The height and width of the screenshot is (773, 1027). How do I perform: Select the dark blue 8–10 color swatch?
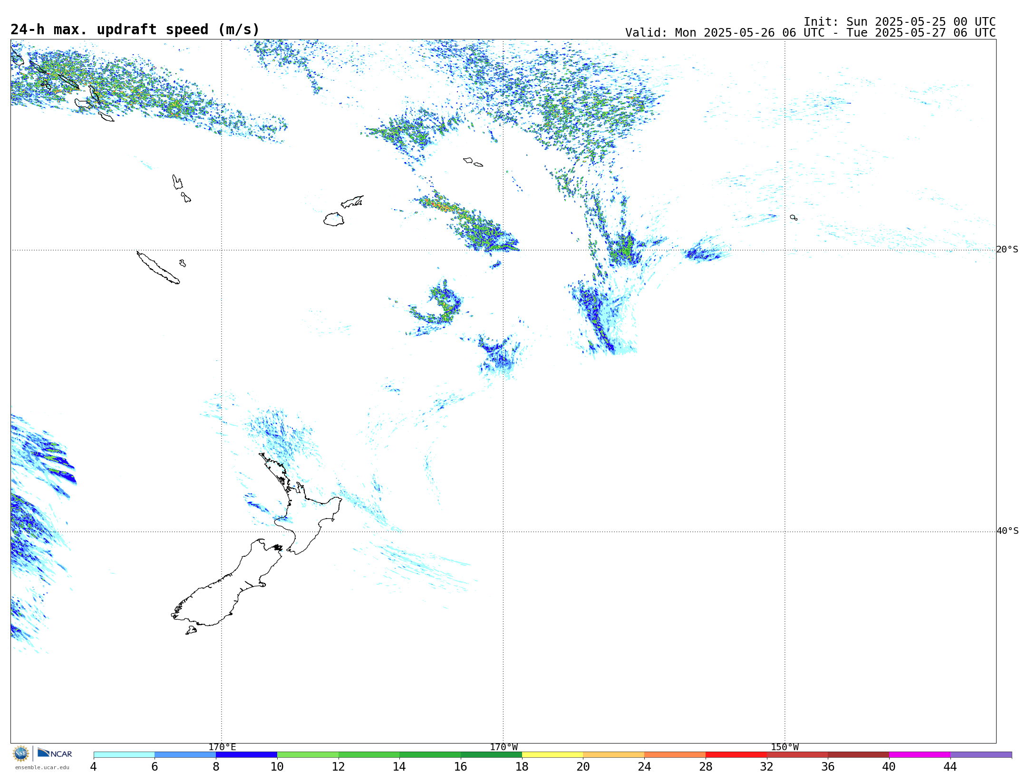246,755
